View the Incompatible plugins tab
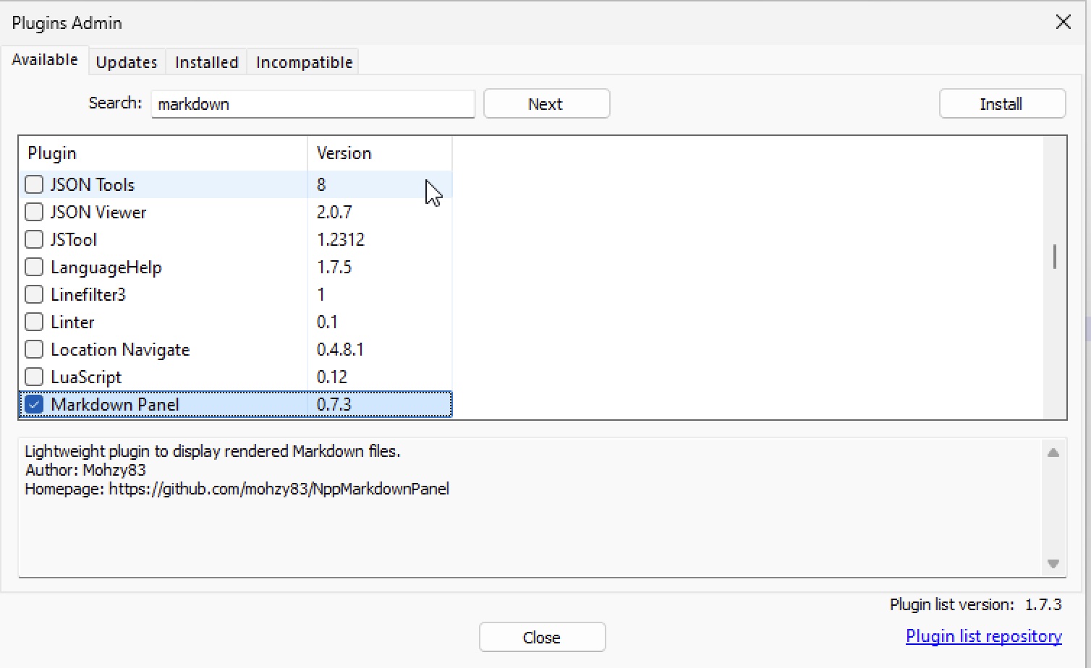The height and width of the screenshot is (668, 1091). tap(303, 62)
